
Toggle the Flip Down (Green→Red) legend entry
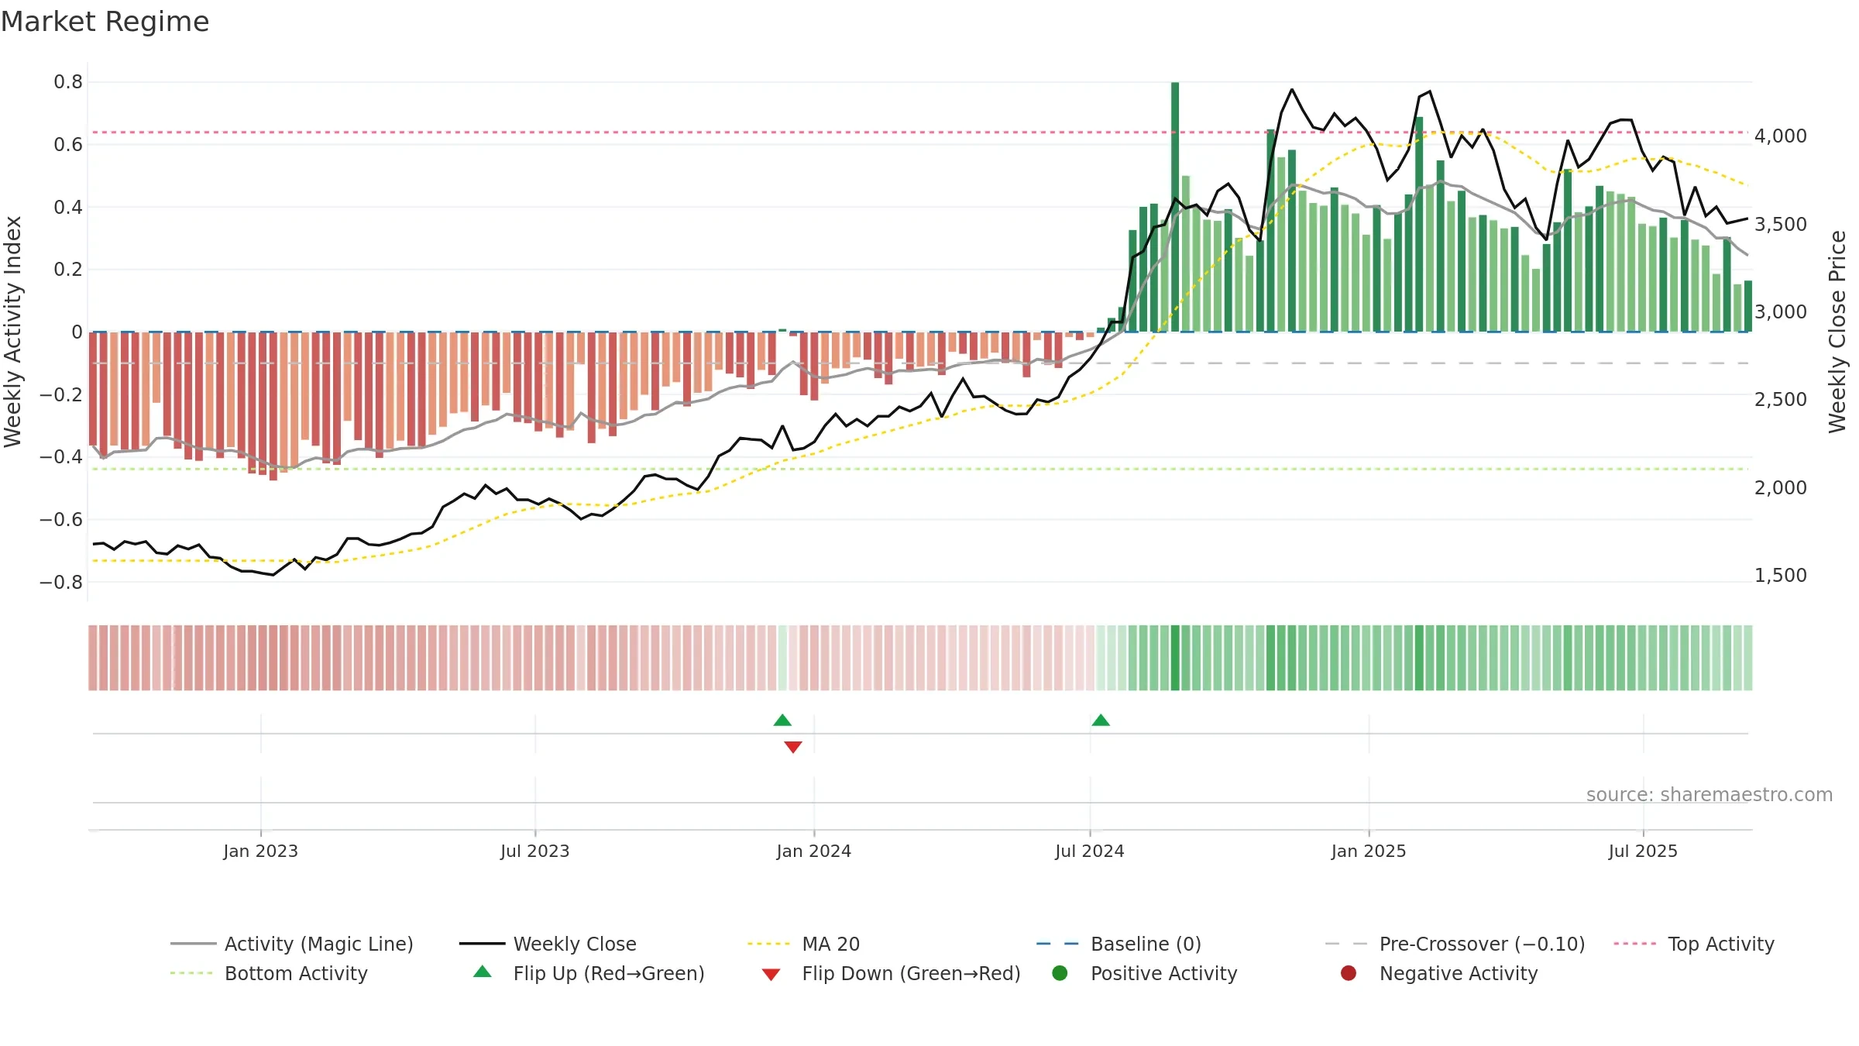coord(891,973)
